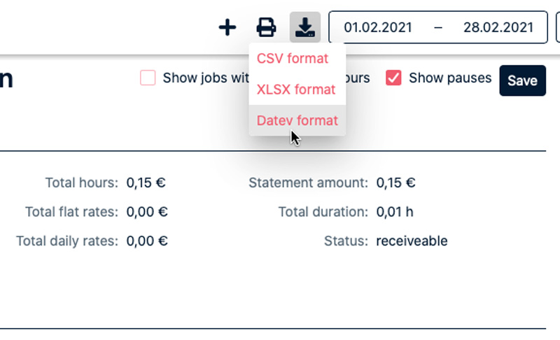Click the receiveable status text
This screenshot has height=340, width=560.
coord(412,241)
